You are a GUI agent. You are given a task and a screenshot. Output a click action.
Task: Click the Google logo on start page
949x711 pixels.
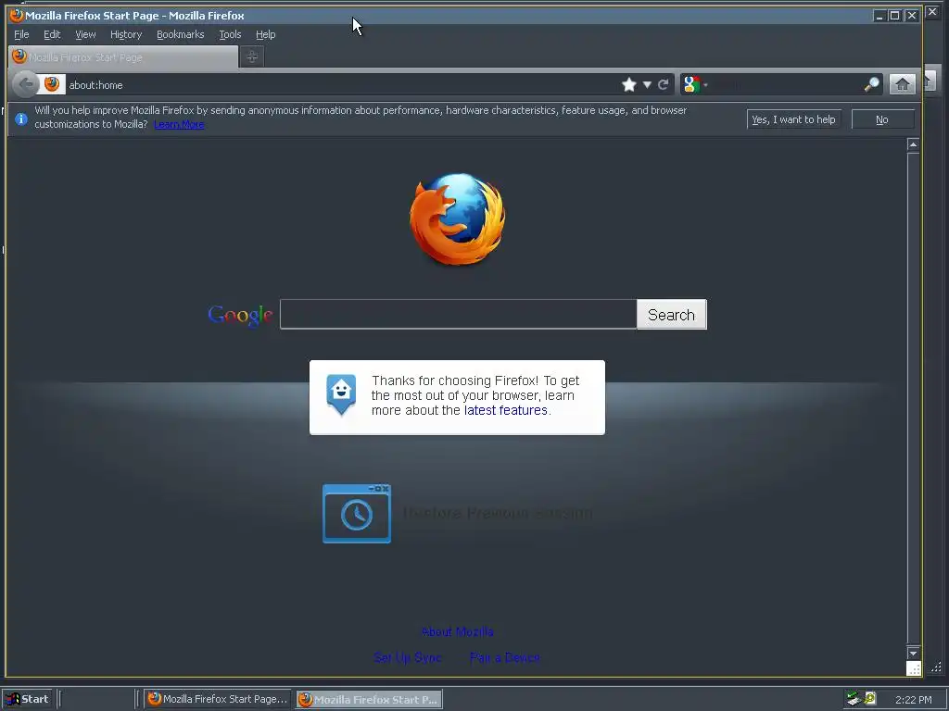click(240, 315)
